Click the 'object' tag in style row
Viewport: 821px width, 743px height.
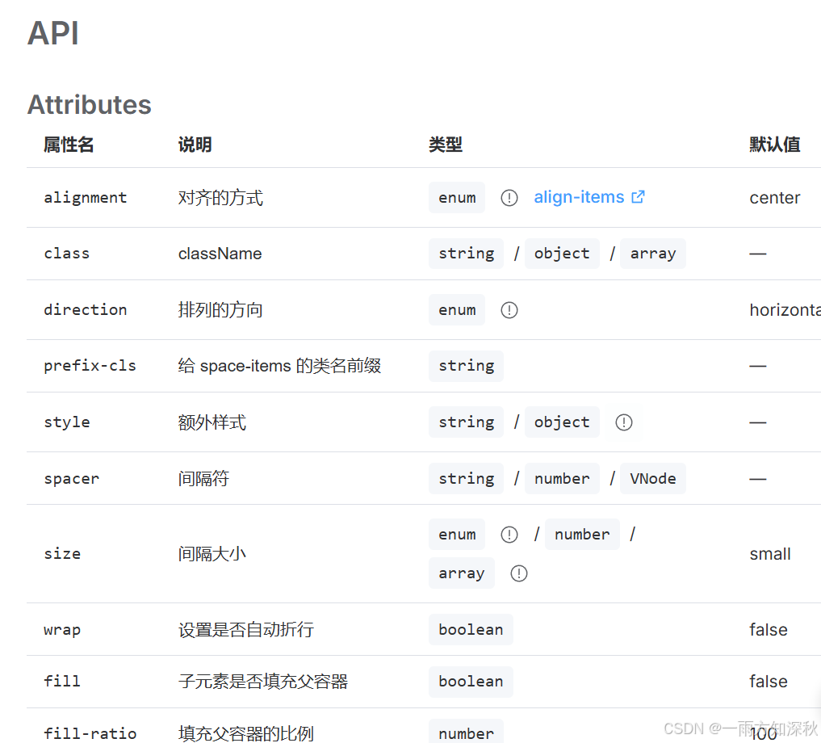(562, 422)
